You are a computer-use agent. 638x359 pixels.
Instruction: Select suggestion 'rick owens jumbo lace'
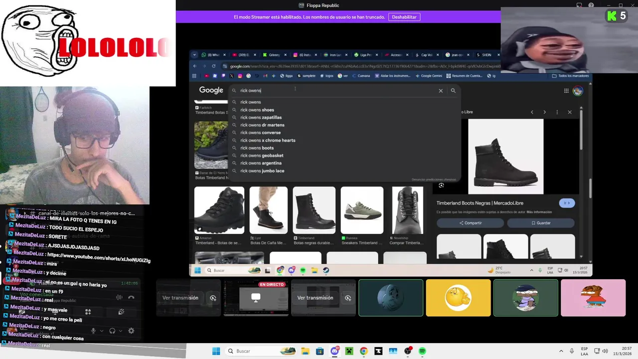click(262, 171)
